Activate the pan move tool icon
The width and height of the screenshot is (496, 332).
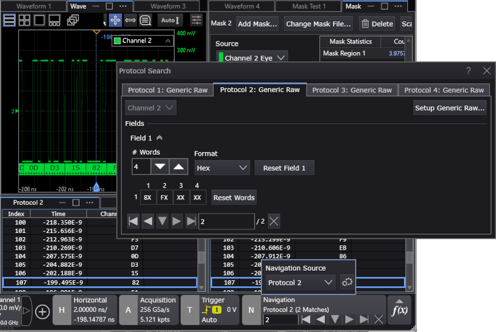pos(115,20)
